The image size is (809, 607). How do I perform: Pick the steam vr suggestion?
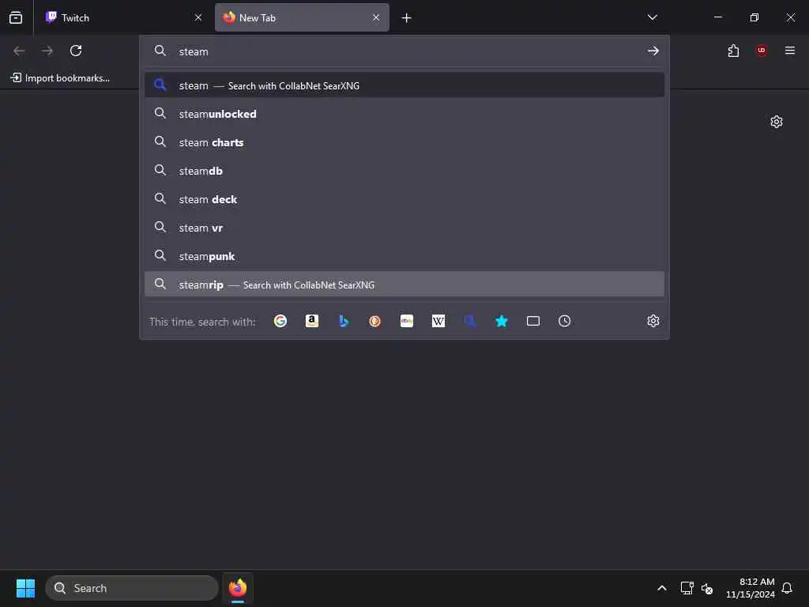point(404,228)
